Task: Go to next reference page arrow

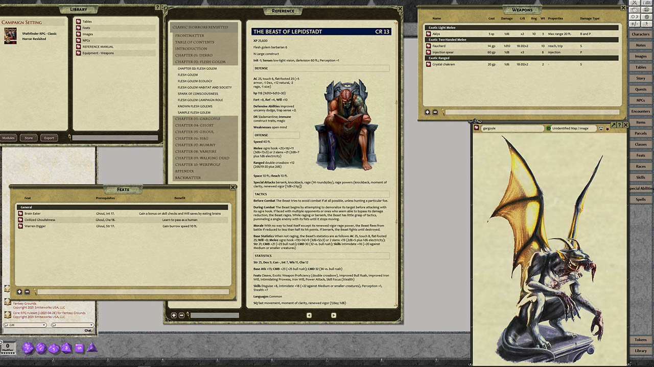Action: point(334,316)
